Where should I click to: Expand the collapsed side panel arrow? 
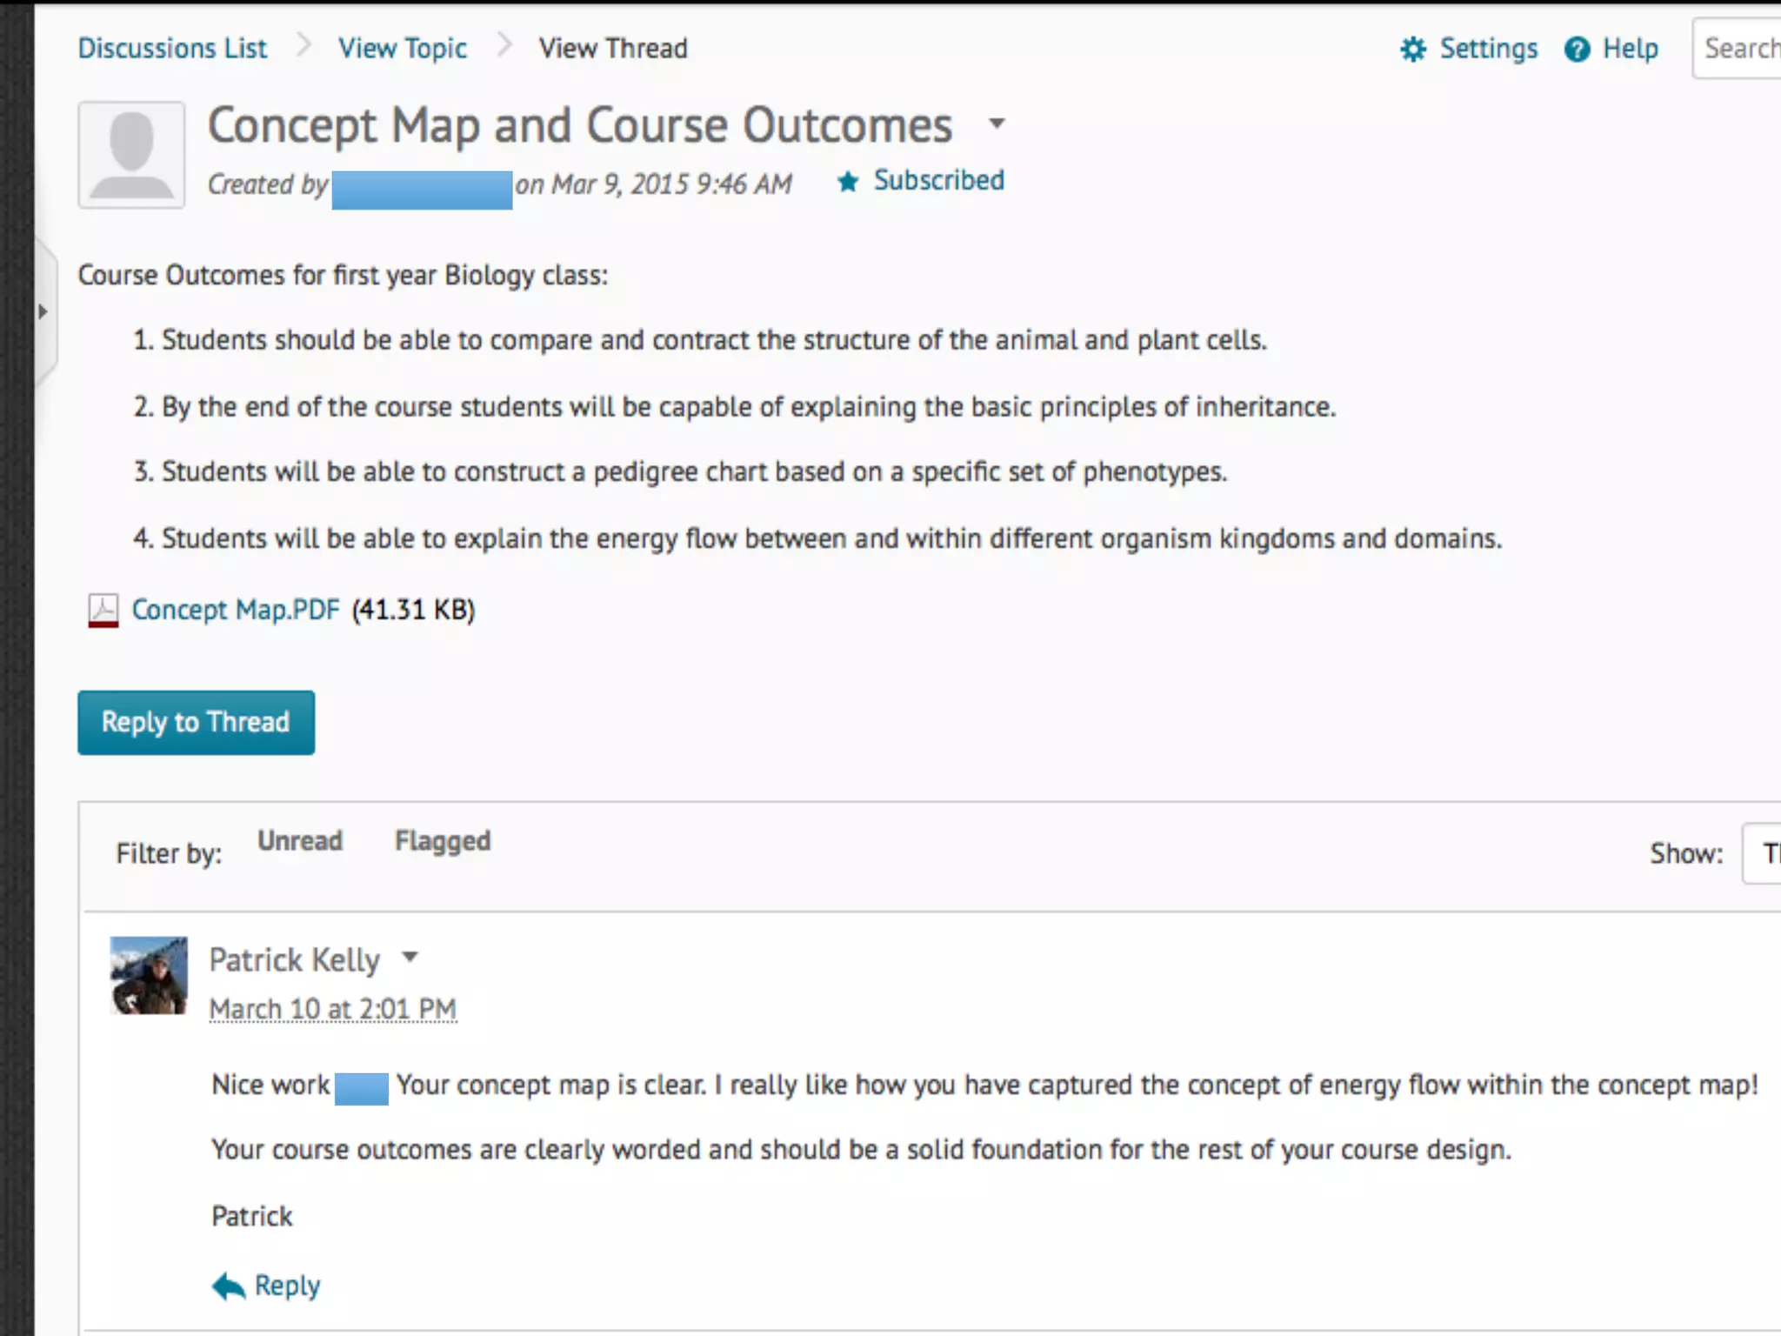click(x=43, y=311)
